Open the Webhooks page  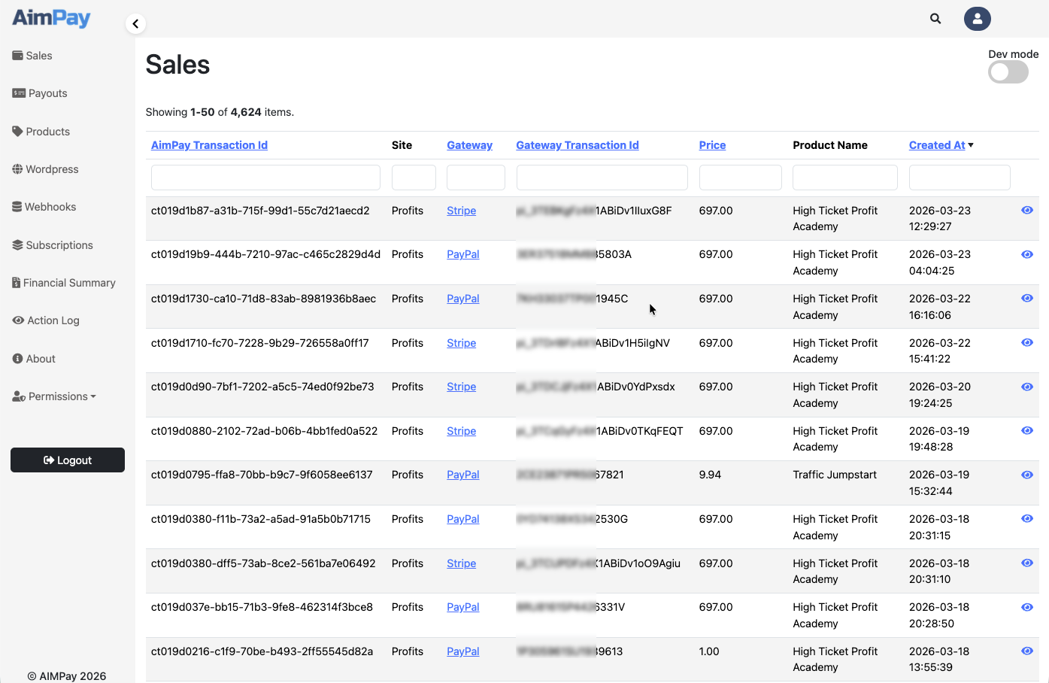pyautogui.click(x=44, y=207)
